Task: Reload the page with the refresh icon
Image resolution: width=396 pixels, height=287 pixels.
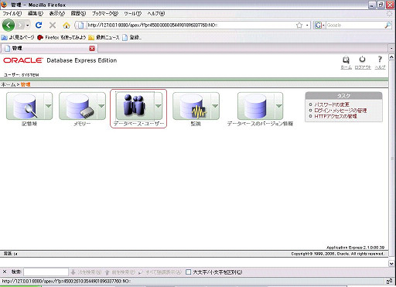Action: [x=39, y=25]
